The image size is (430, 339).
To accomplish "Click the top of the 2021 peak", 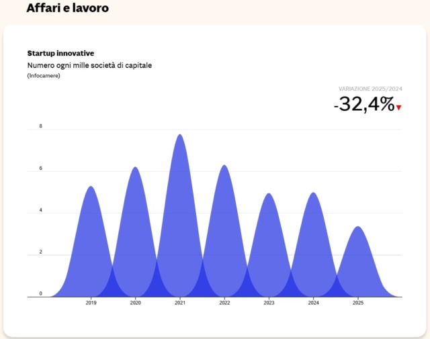I will [179, 136].
